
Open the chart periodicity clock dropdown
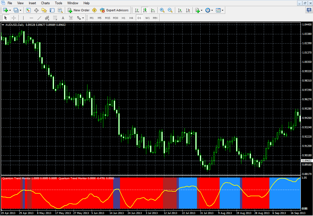click(x=212, y=10)
